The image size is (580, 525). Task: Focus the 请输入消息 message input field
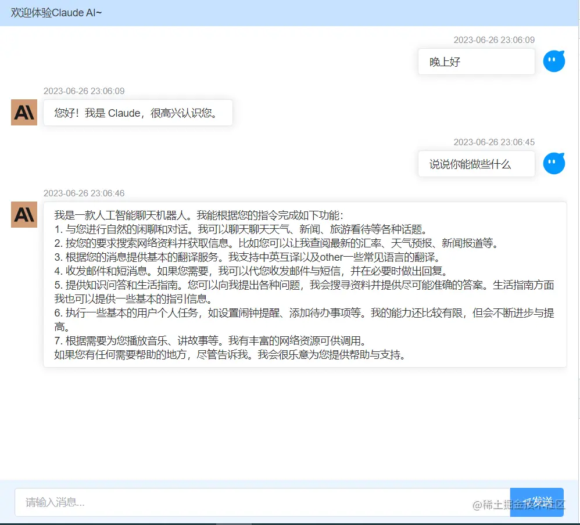click(x=262, y=502)
